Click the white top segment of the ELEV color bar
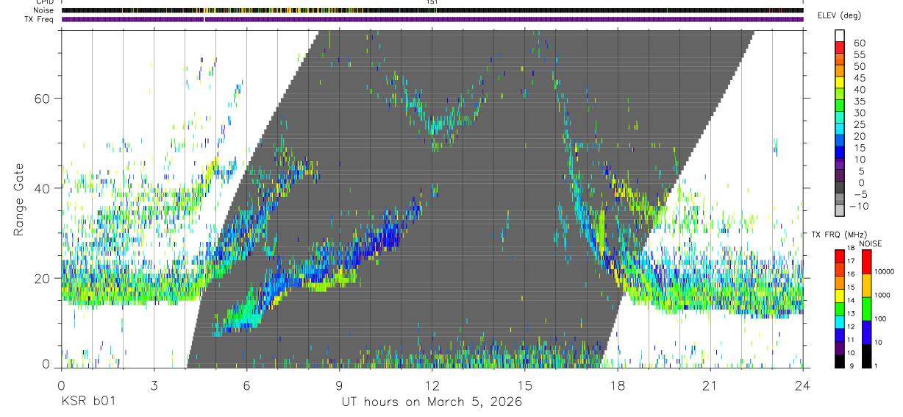The height and width of the screenshot is (417, 903). tap(839, 35)
